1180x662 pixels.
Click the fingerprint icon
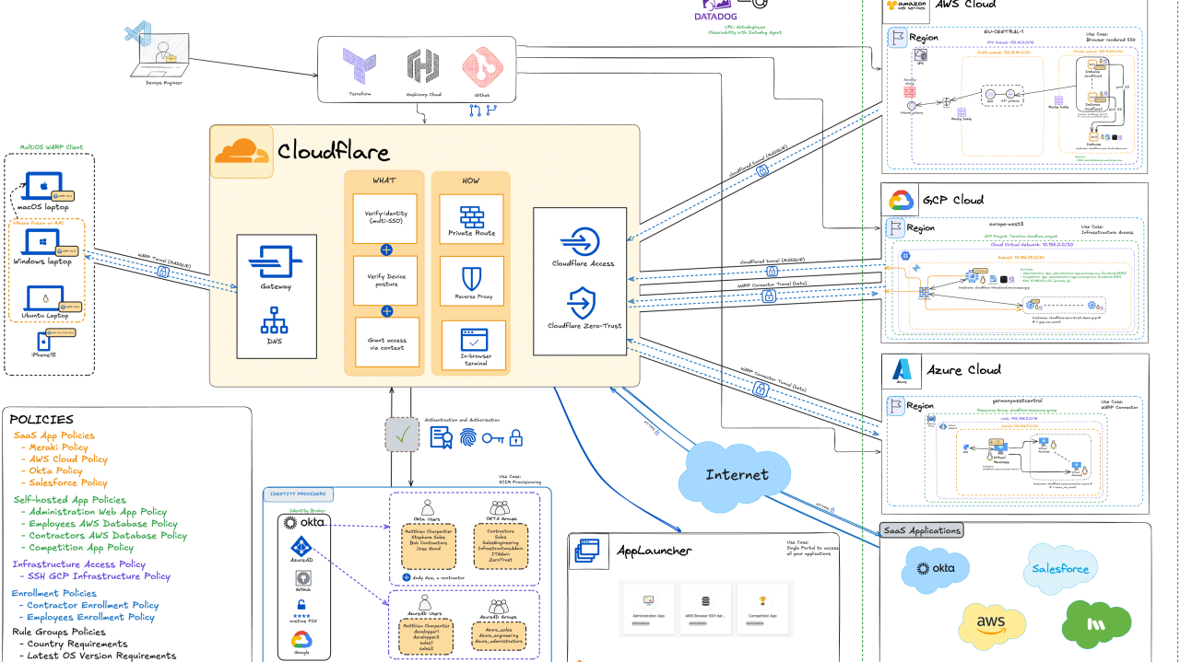pos(468,437)
